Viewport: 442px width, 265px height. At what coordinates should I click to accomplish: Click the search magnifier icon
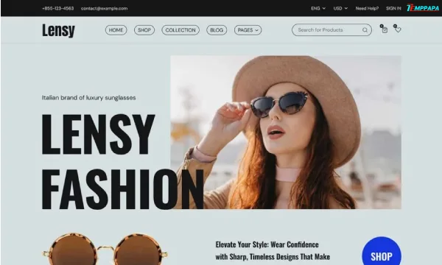pyautogui.click(x=365, y=30)
